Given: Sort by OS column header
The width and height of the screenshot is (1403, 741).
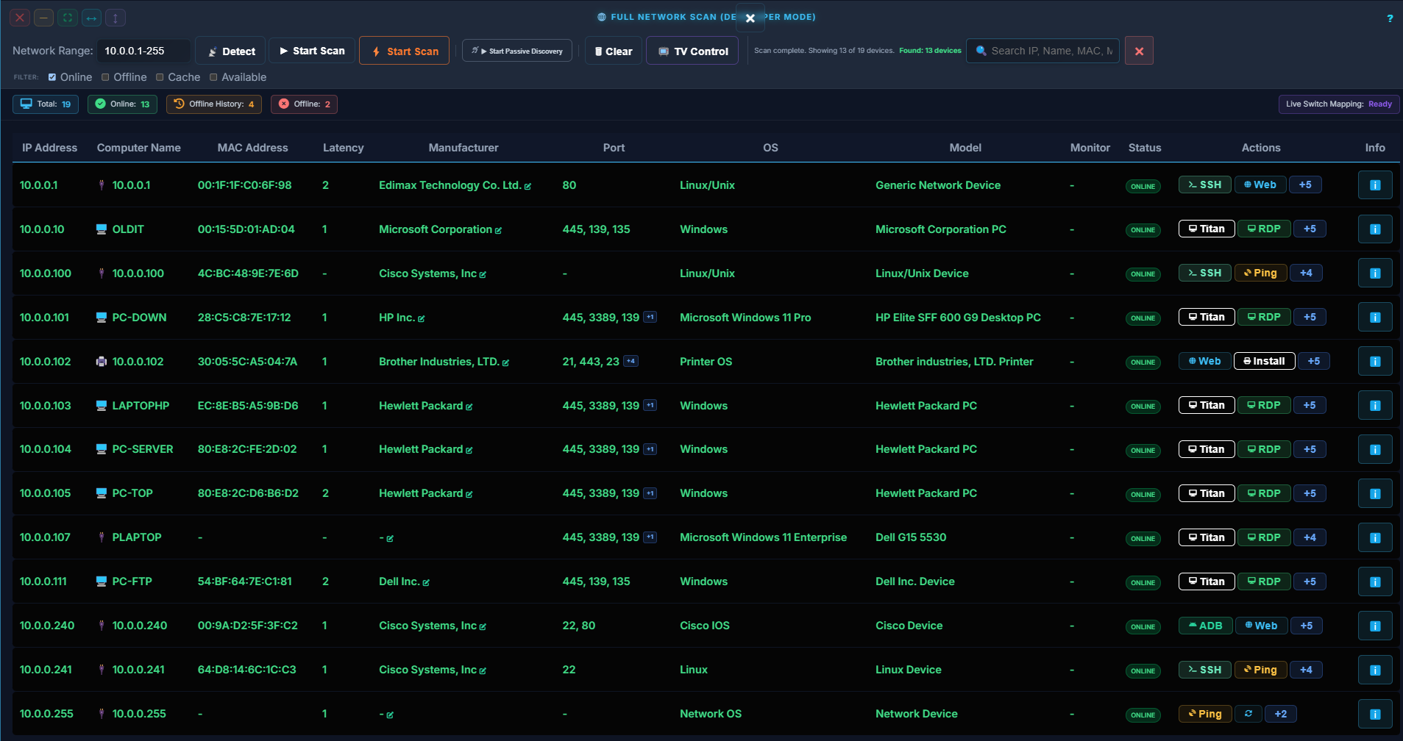Looking at the screenshot, I should pyautogui.click(x=770, y=148).
